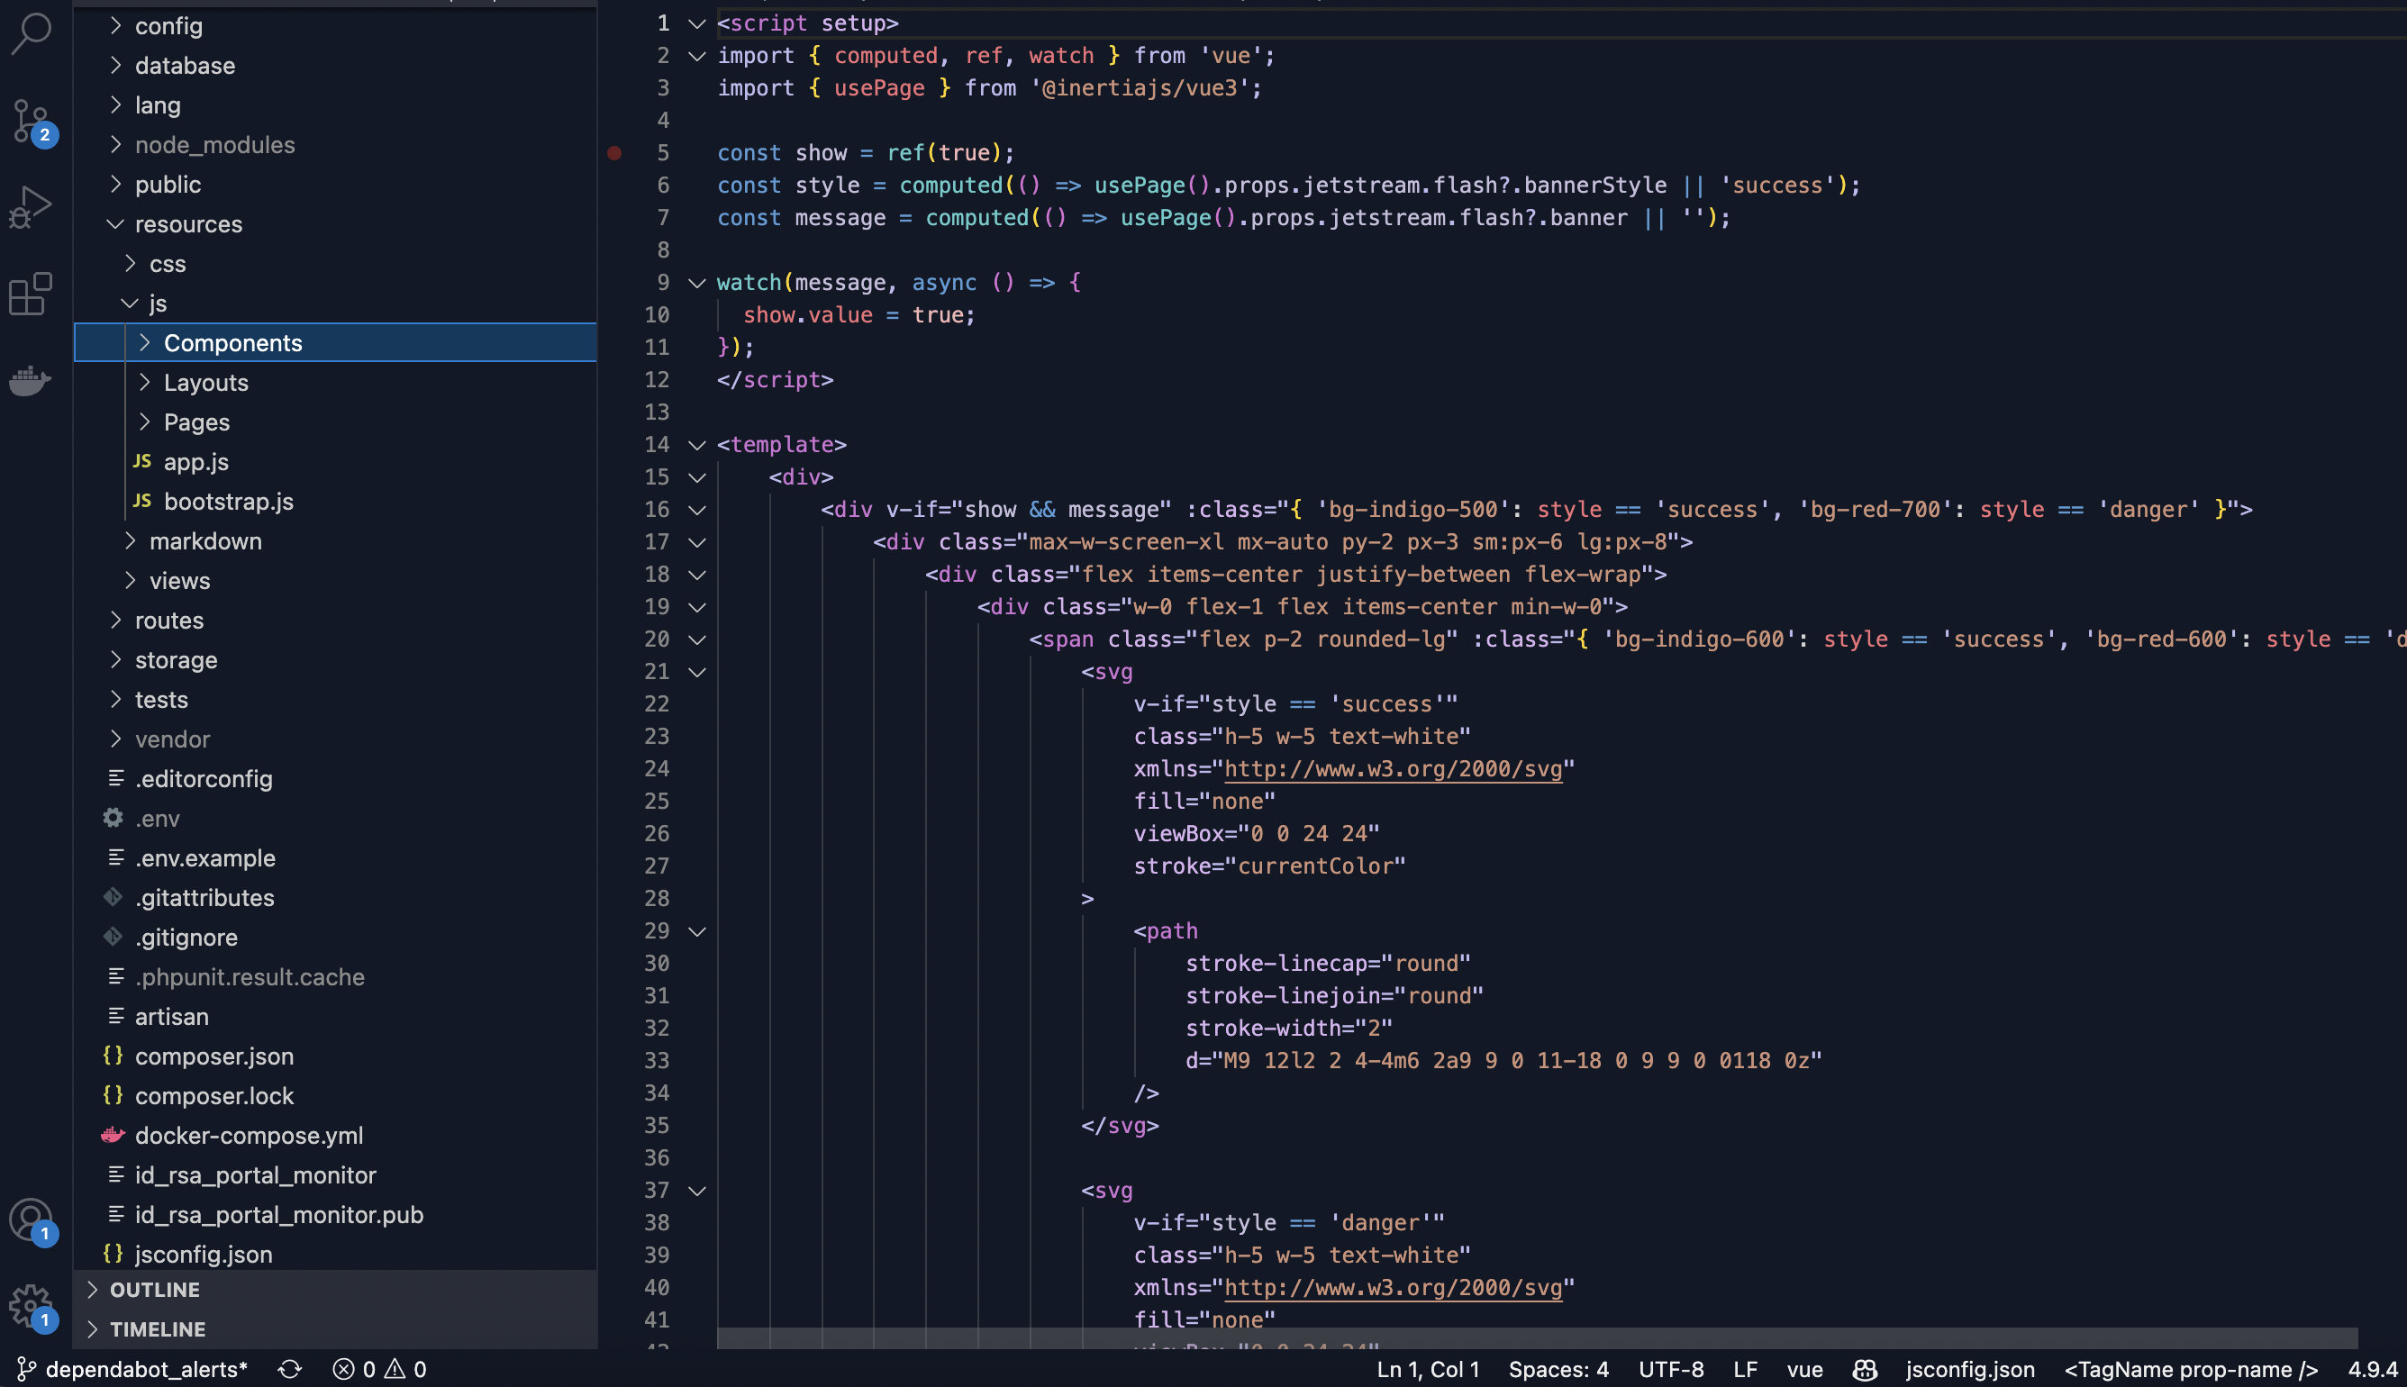Open the Search view in activity bar
This screenshot has height=1387, width=2407.
(32, 32)
